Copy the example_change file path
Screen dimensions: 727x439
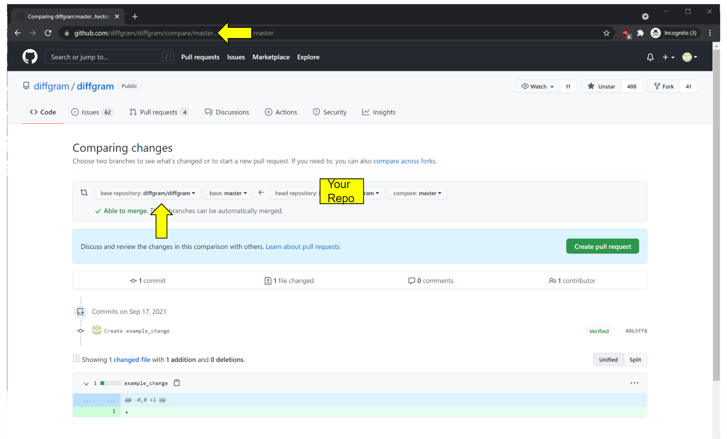coord(177,383)
